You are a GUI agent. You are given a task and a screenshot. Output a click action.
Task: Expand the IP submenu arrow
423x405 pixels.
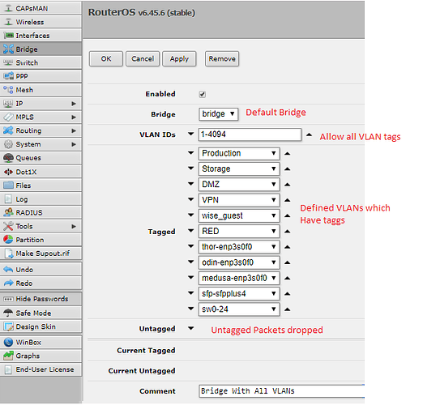click(x=74, y=104)
